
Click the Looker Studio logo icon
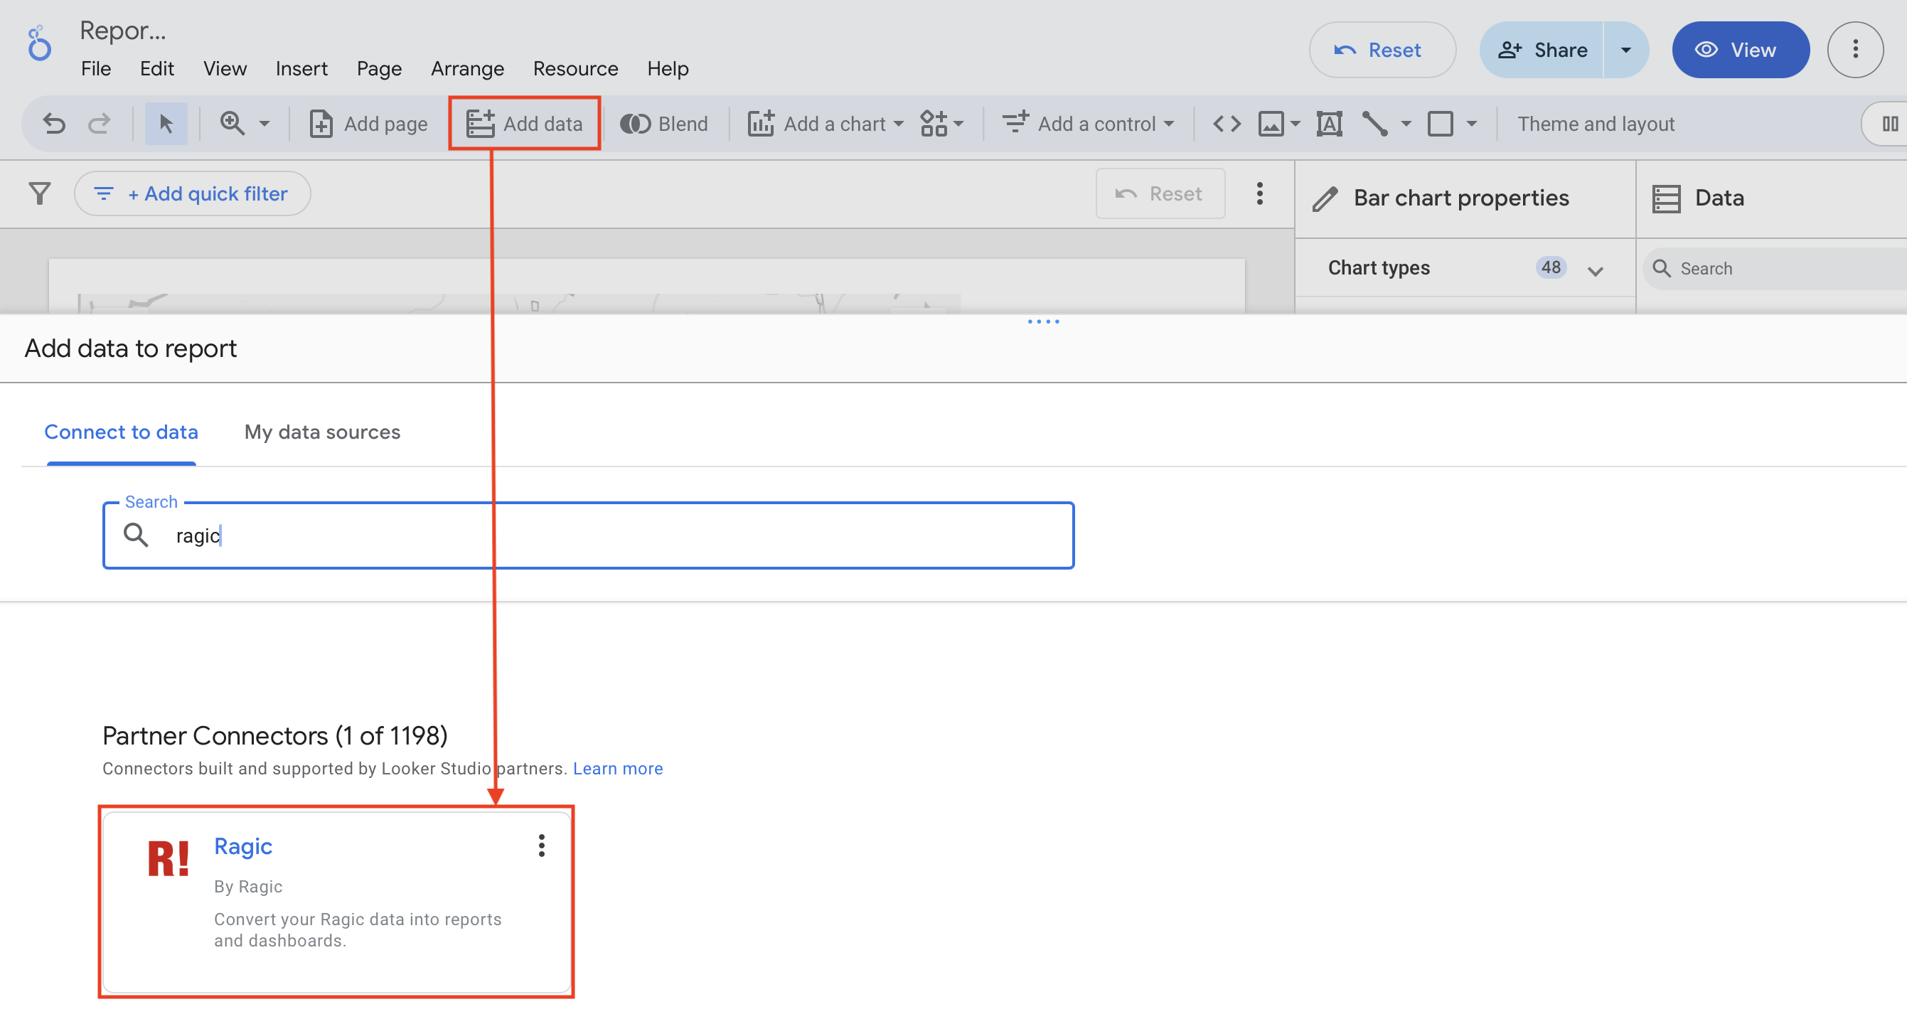pos(38,44)
